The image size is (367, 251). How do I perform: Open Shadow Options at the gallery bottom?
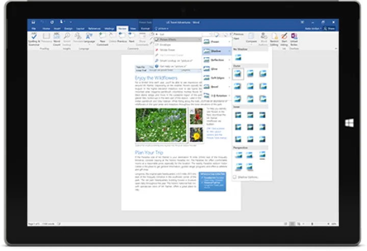tap(247, 177)
